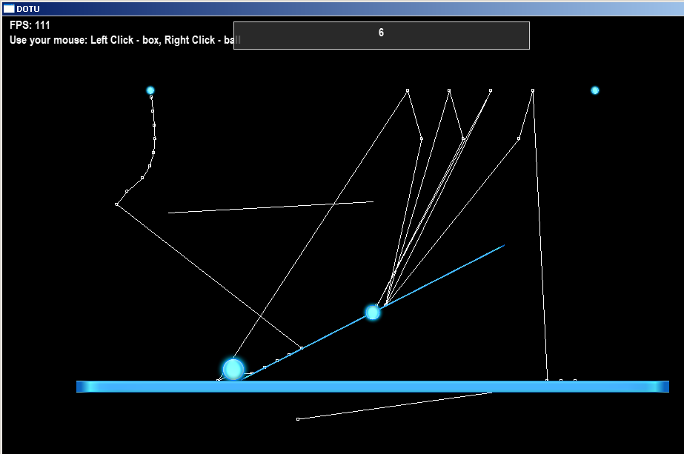684x454 pixels.
Task: Click the top node of the leftmost V-shaped line
Action: [408, 90]
